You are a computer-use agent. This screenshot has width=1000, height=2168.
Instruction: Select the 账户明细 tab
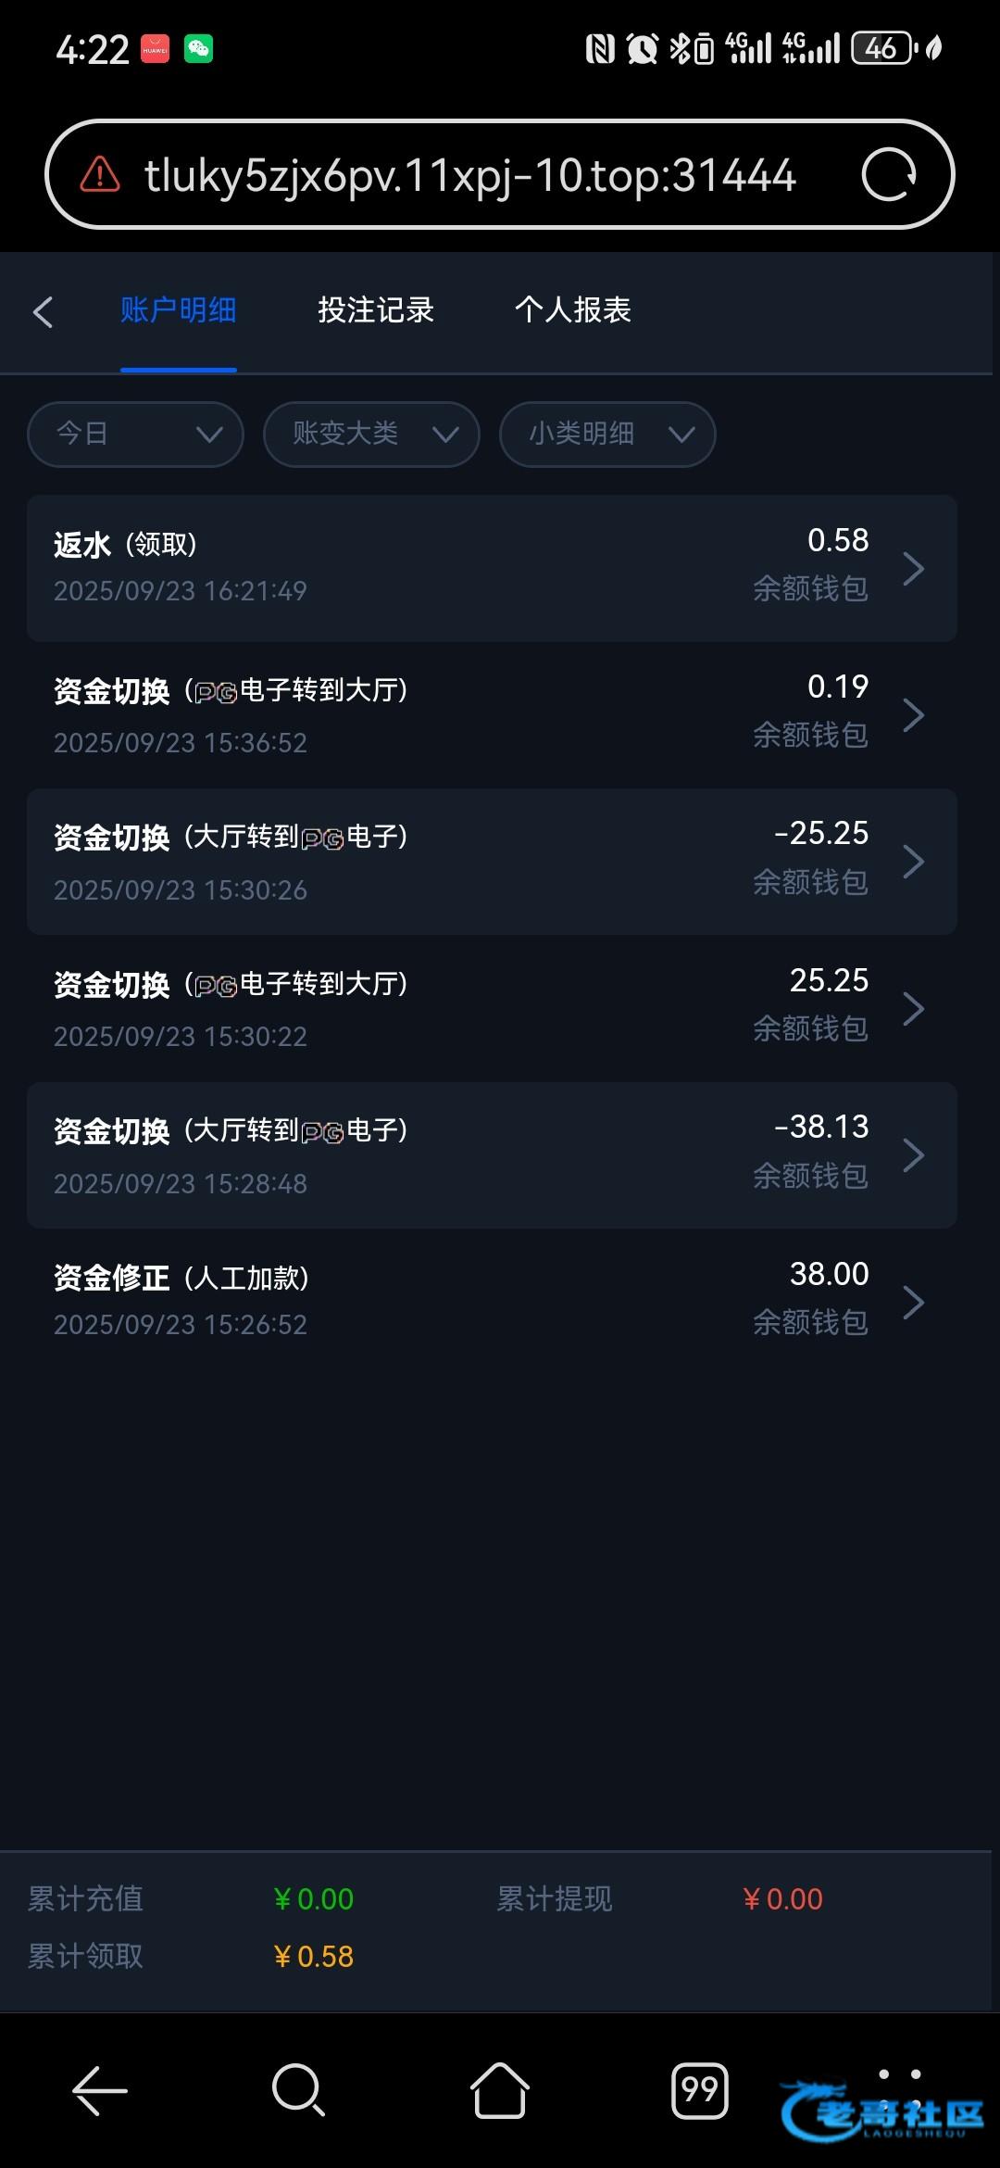[178, 310]
